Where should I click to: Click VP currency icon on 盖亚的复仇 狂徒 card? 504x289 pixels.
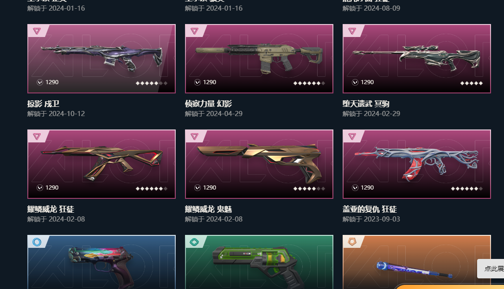click(x=355, y=188)
